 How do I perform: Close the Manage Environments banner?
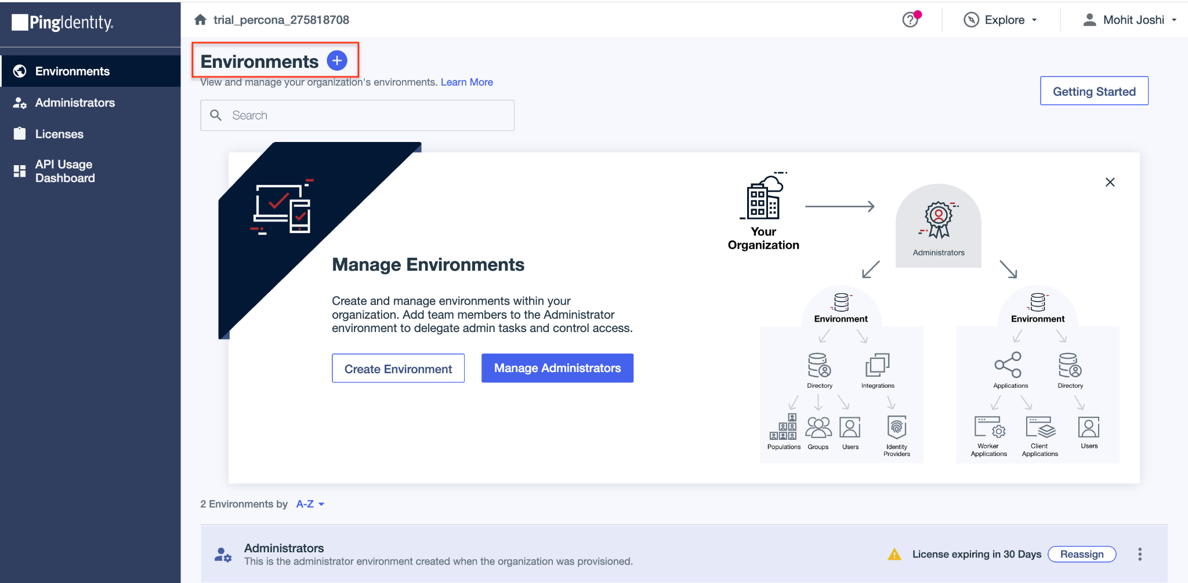pyautogui.click(x=1110, y=182)
